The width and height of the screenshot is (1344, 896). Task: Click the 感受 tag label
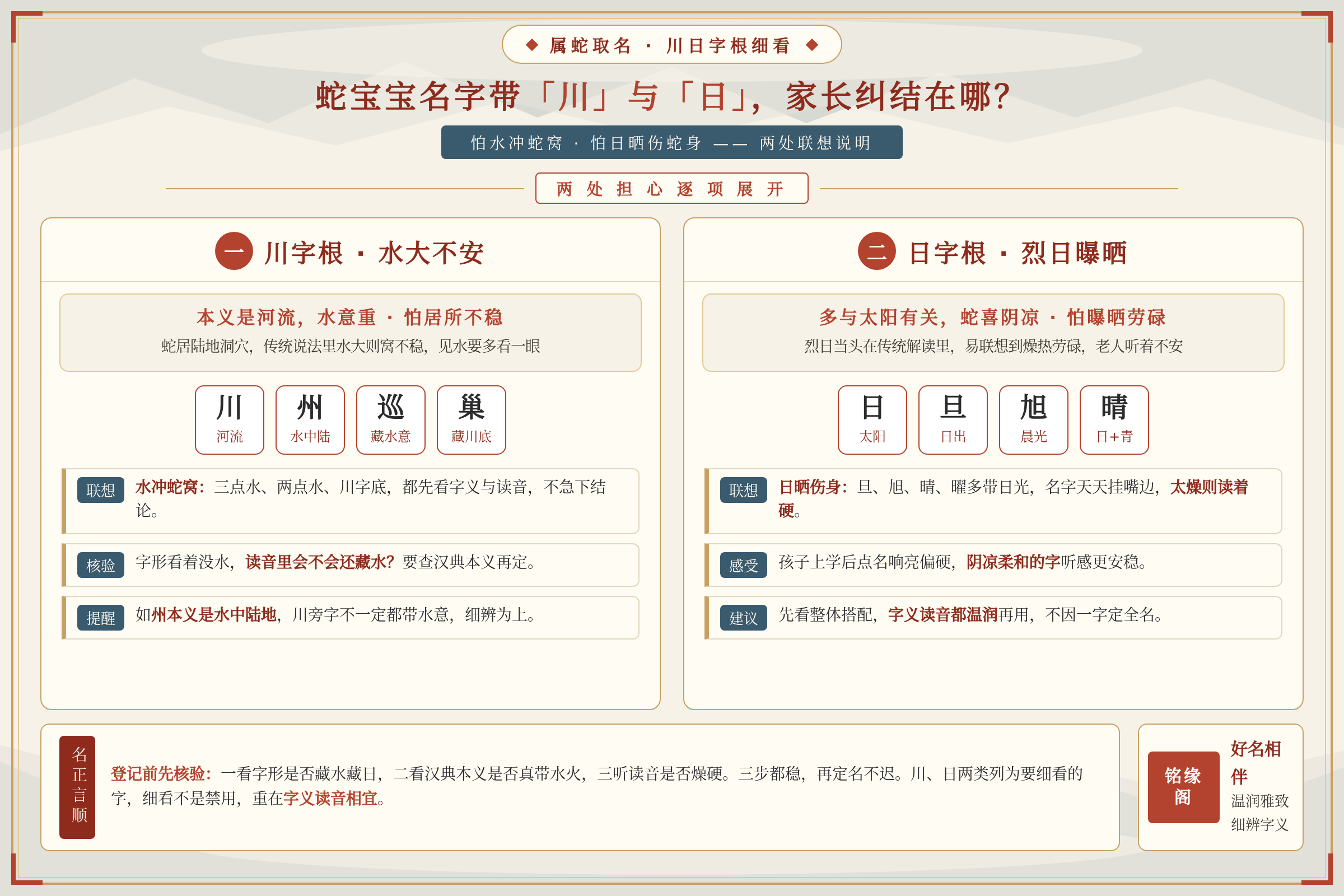pyautogui.click(x=744, y=565)
